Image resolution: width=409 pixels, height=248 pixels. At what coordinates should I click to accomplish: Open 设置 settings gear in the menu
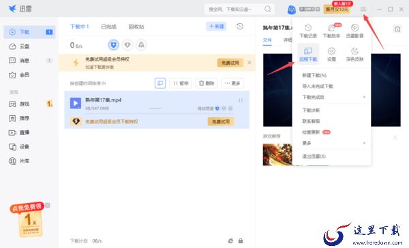[x=331, y=55]
